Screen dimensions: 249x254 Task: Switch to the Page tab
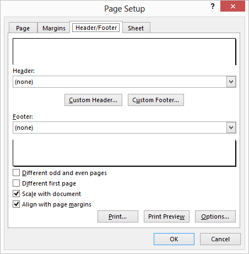point(23,28)
